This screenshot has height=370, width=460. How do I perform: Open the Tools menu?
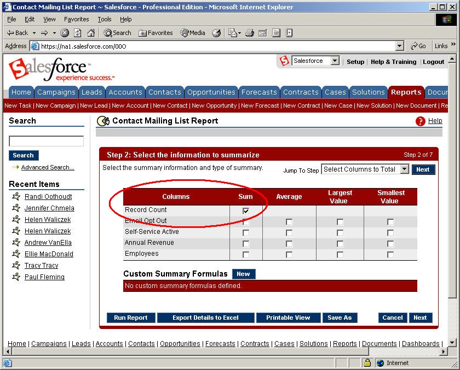pyautogui.click(x=105, y=19)
